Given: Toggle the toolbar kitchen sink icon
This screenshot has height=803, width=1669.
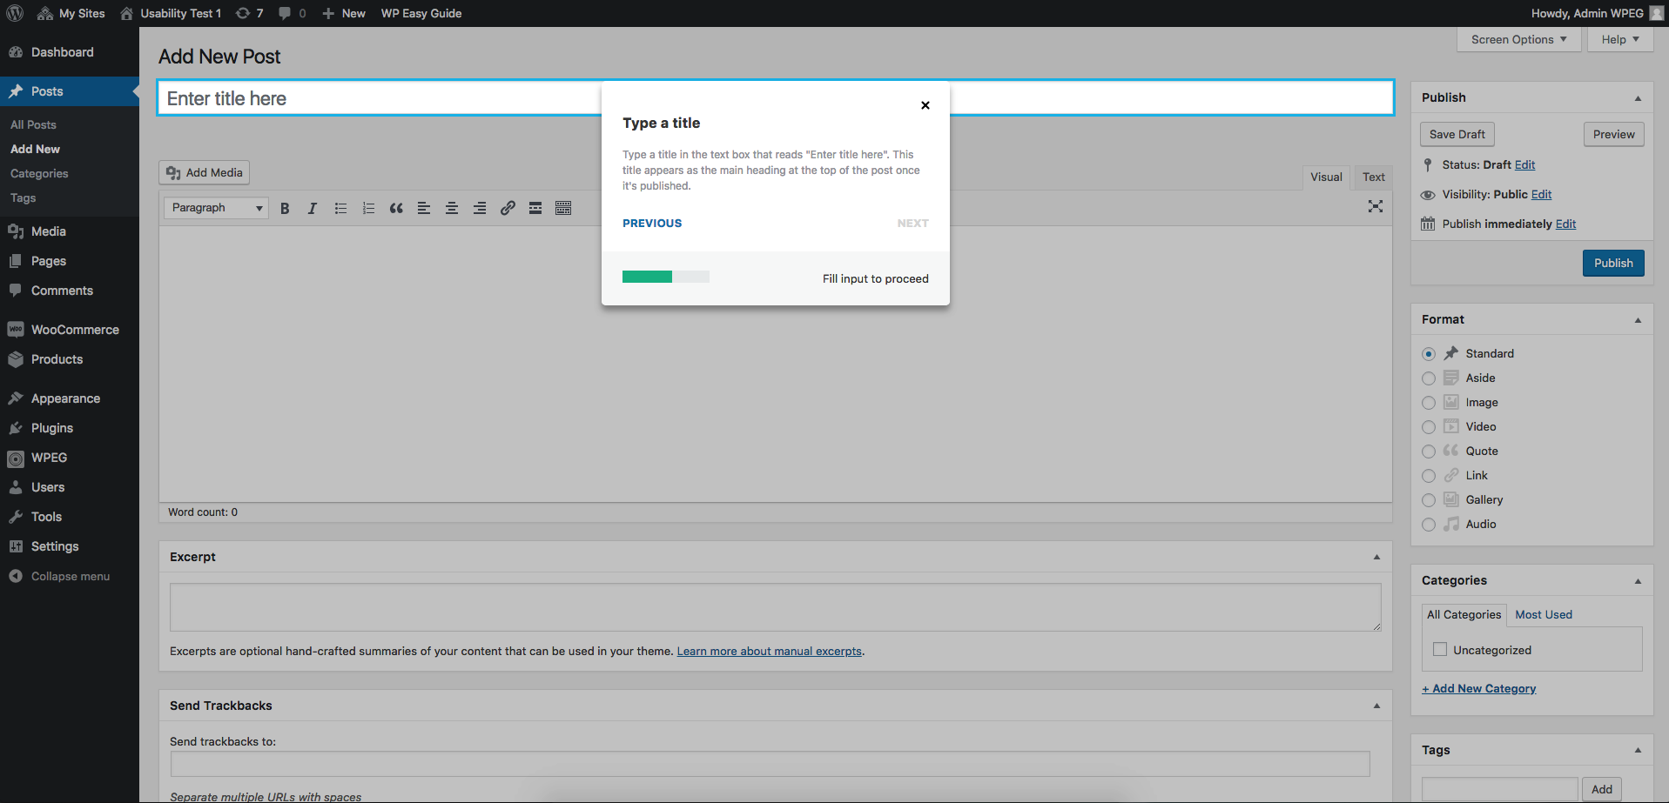Looking at the screenshot, I should pos(563,208).
